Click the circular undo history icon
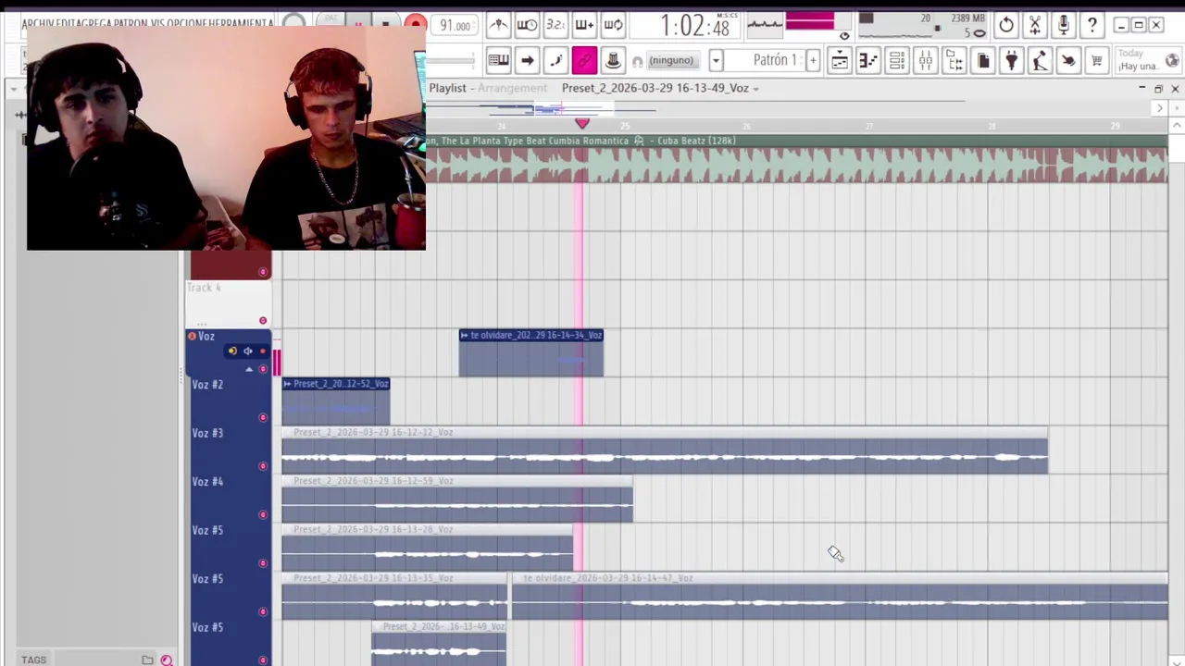 click(x=1006, y=25)
